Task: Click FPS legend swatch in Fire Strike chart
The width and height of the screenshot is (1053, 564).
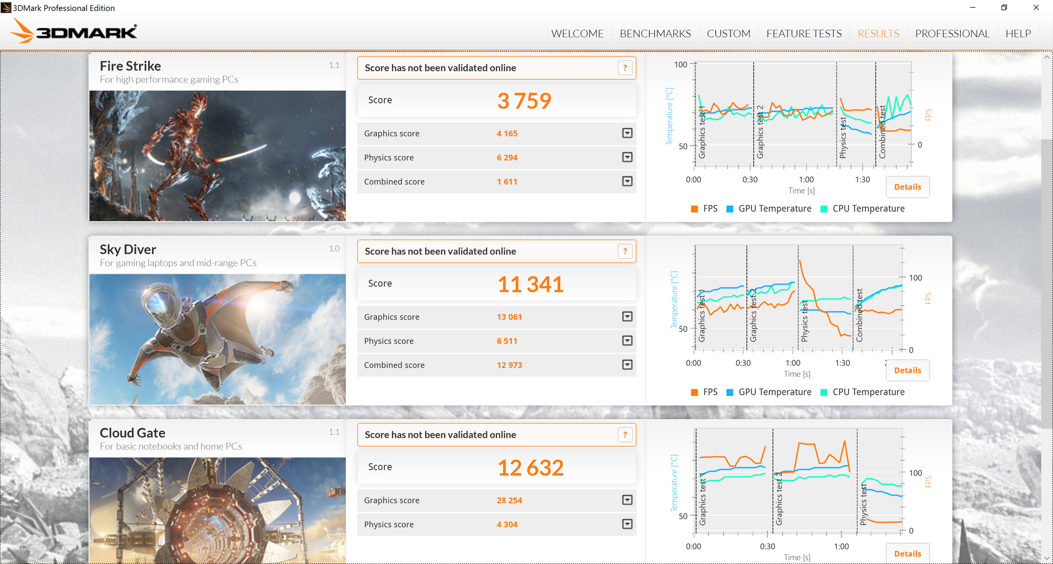Action: (x=694, y=209)
